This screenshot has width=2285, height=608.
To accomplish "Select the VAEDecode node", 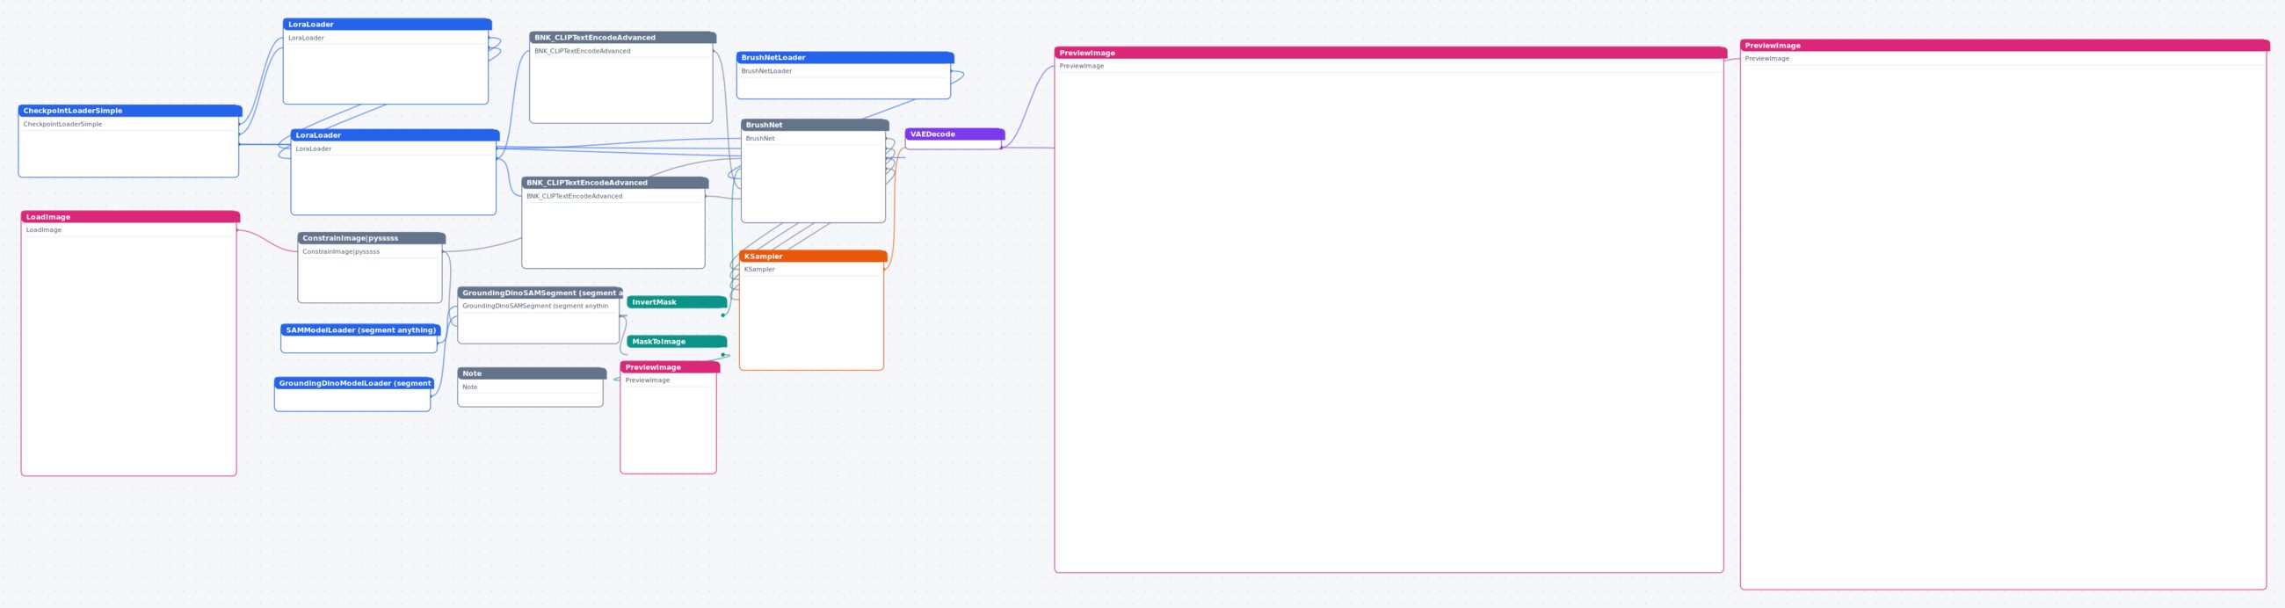I will tap(954, 139).
